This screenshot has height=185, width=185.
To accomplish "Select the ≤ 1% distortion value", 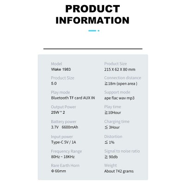I will tap(110, 142).
